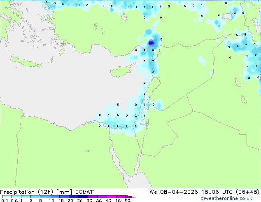Click the 10–15 mm legend color box

[x=55, y=197]
